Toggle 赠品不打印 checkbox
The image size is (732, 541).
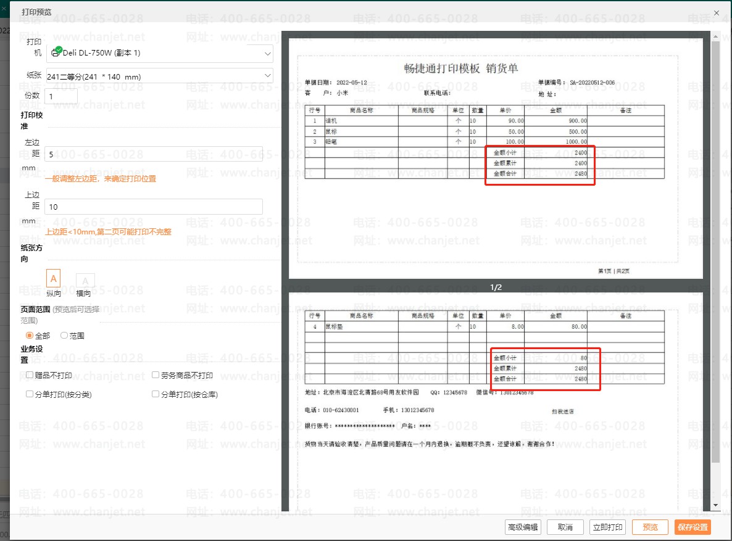30,375
